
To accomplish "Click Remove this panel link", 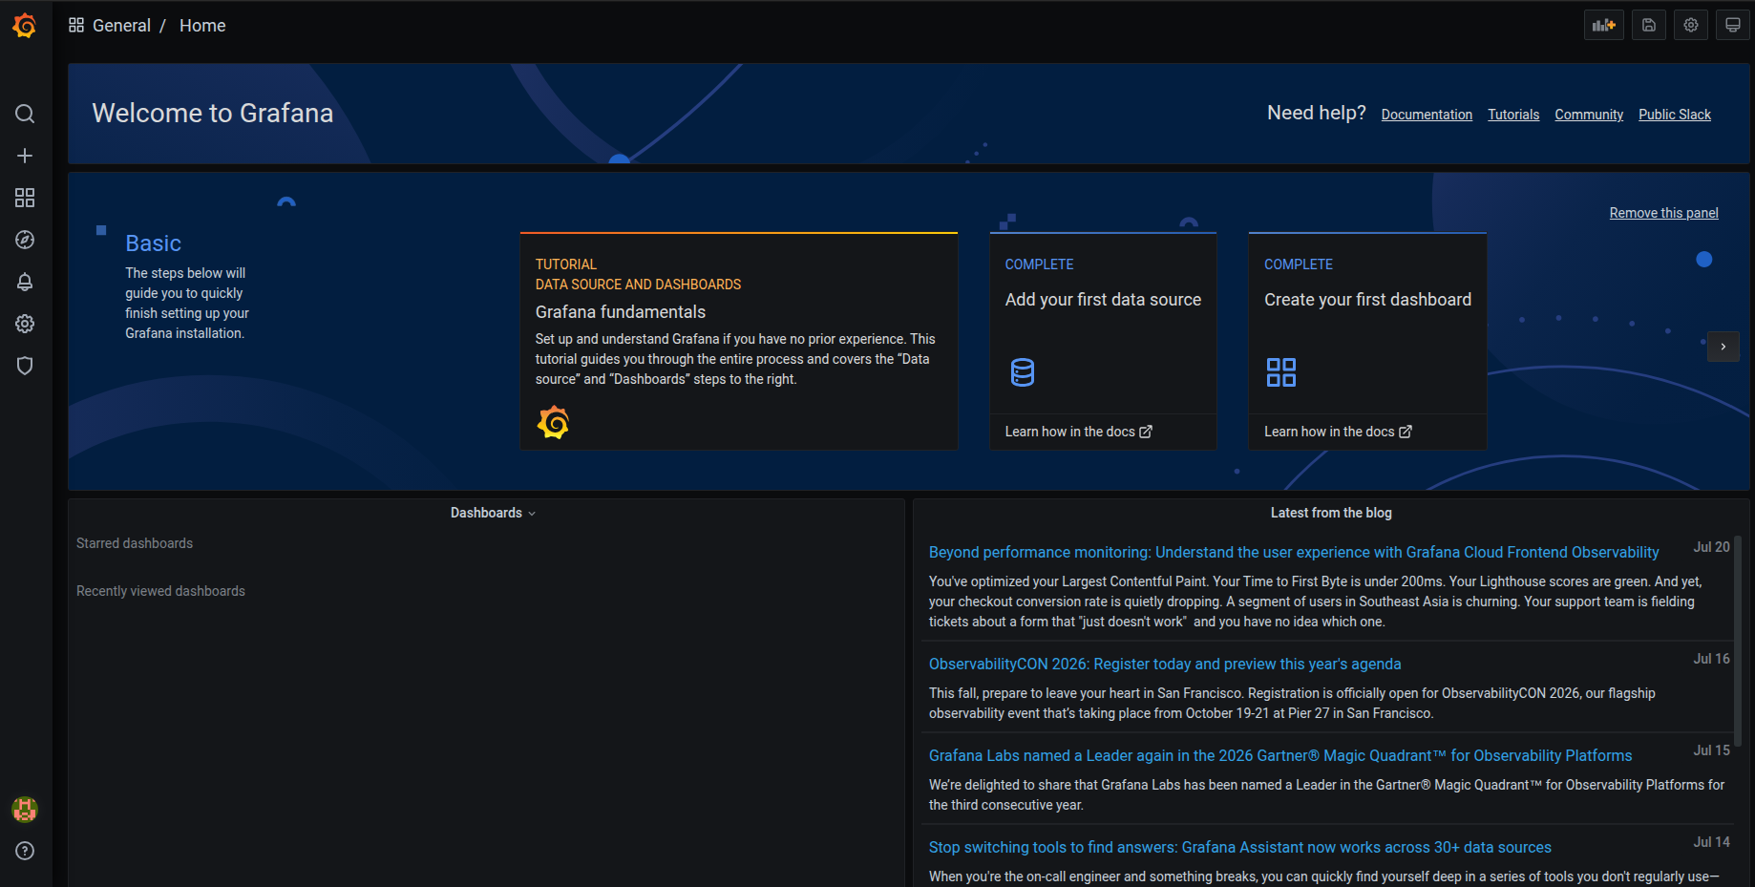I will tap(1663, 213).
